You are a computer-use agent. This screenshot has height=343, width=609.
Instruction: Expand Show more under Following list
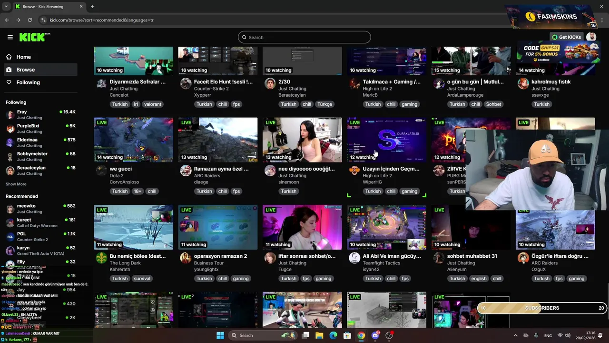pyautogui.click(x=16, y=184)
